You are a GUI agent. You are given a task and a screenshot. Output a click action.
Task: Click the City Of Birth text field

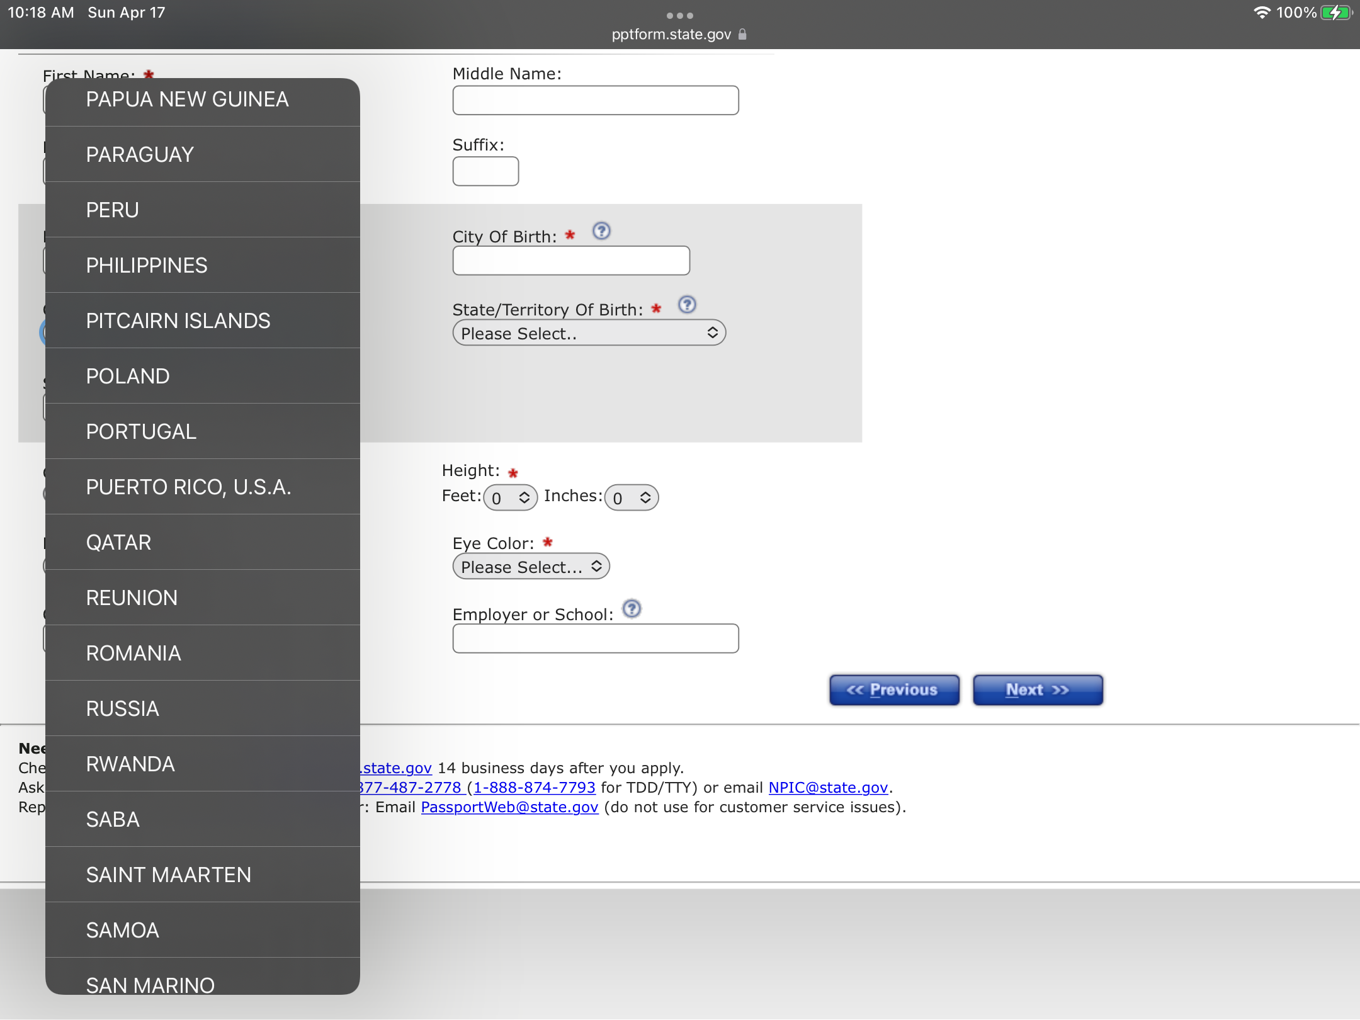pyautogui.click(x=571, y=261)
